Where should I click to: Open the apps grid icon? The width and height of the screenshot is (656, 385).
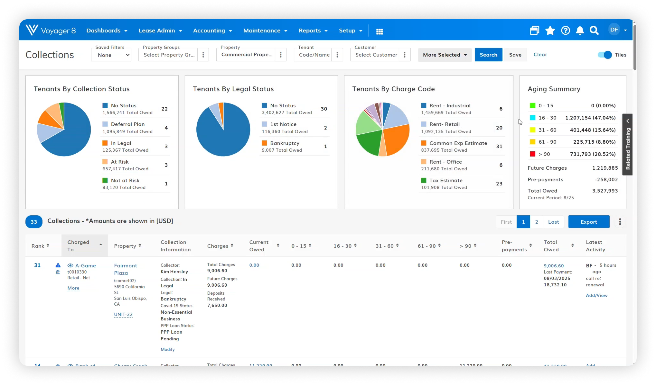380,31
